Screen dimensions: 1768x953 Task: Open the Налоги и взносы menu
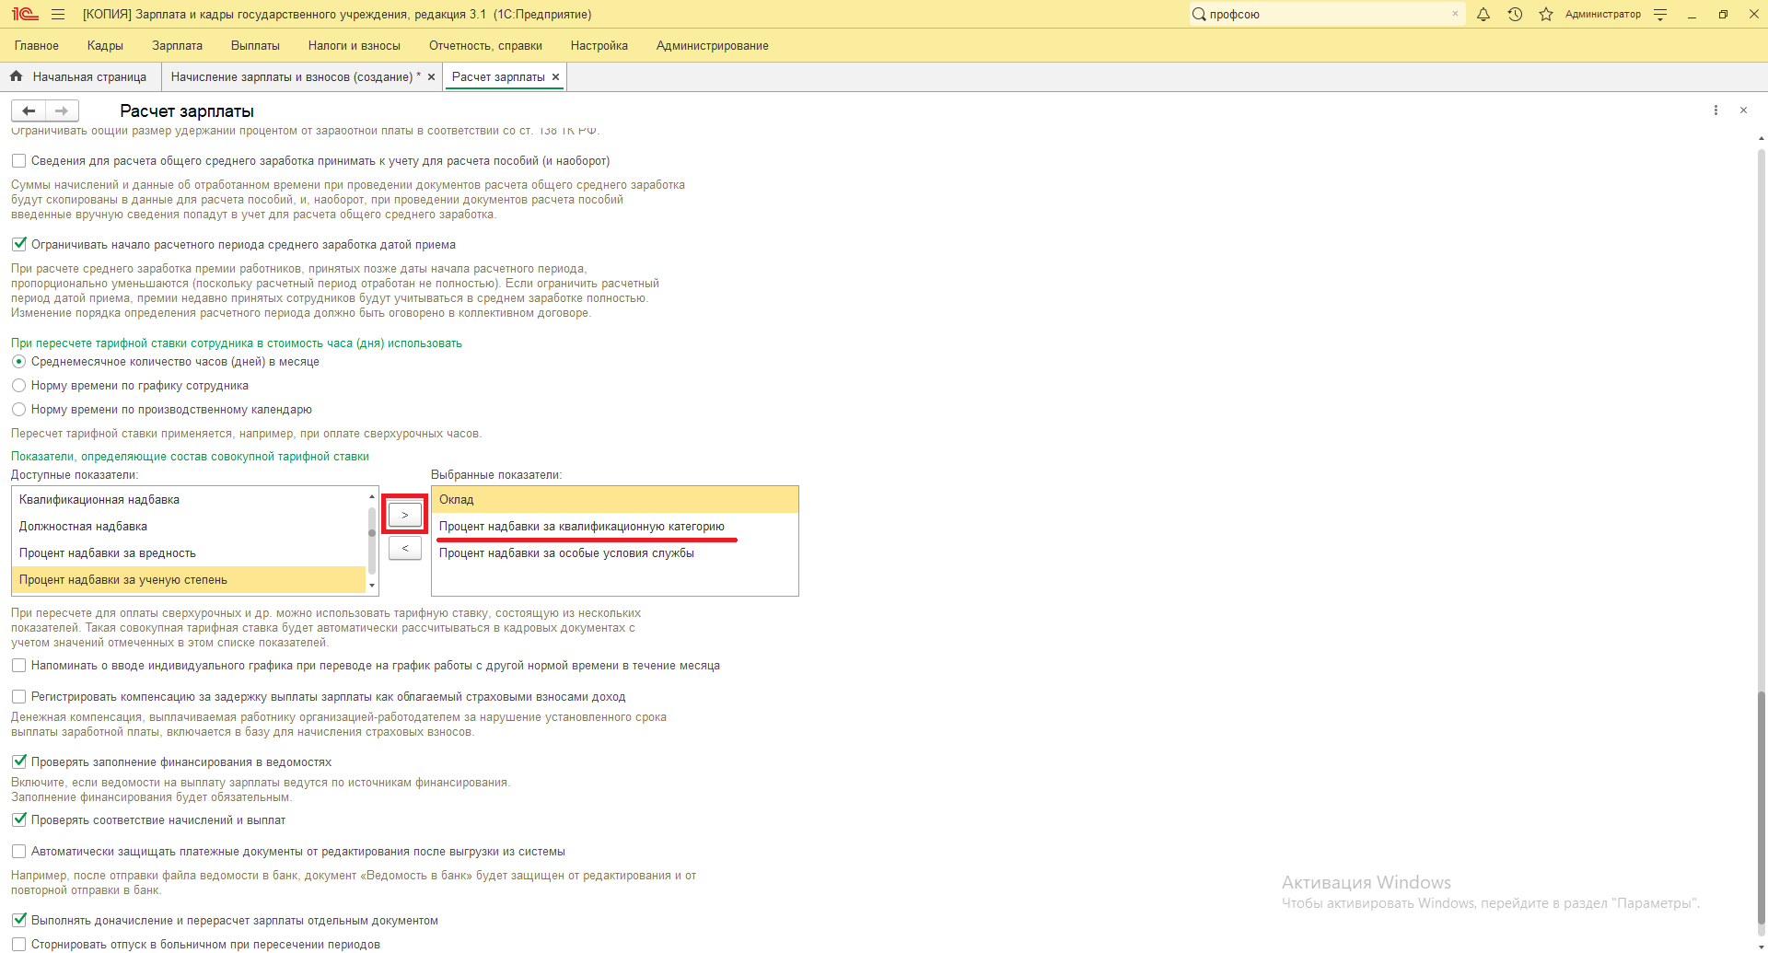(355, 46)
